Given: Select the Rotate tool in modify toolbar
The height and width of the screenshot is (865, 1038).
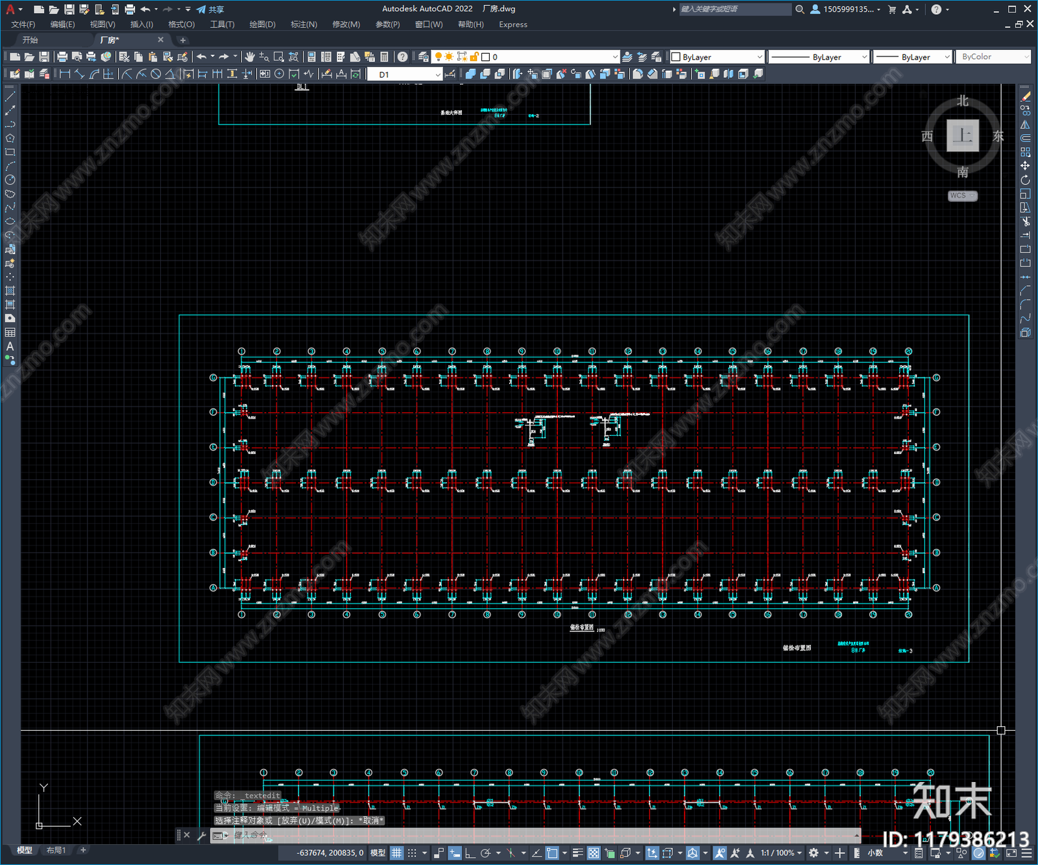Looking at the screenshot, I should (x=1025, y=180).
